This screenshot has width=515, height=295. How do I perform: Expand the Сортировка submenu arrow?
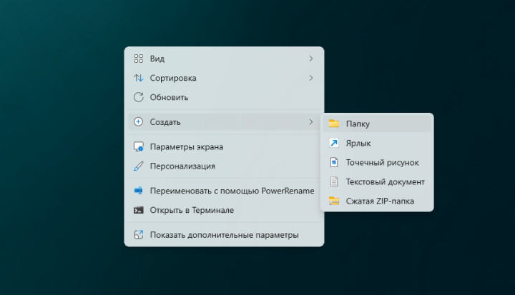coord(311,78)
